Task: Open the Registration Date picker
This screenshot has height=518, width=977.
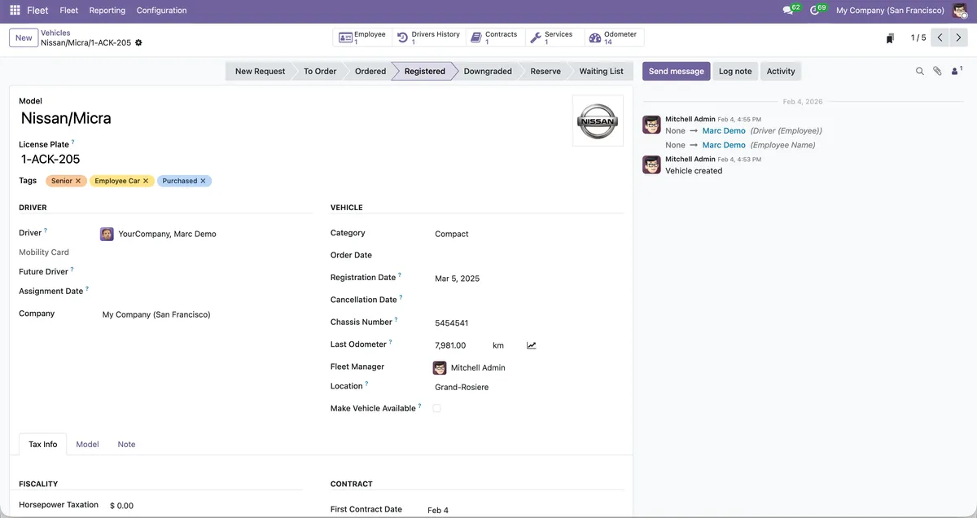Action: click(528, 279)
